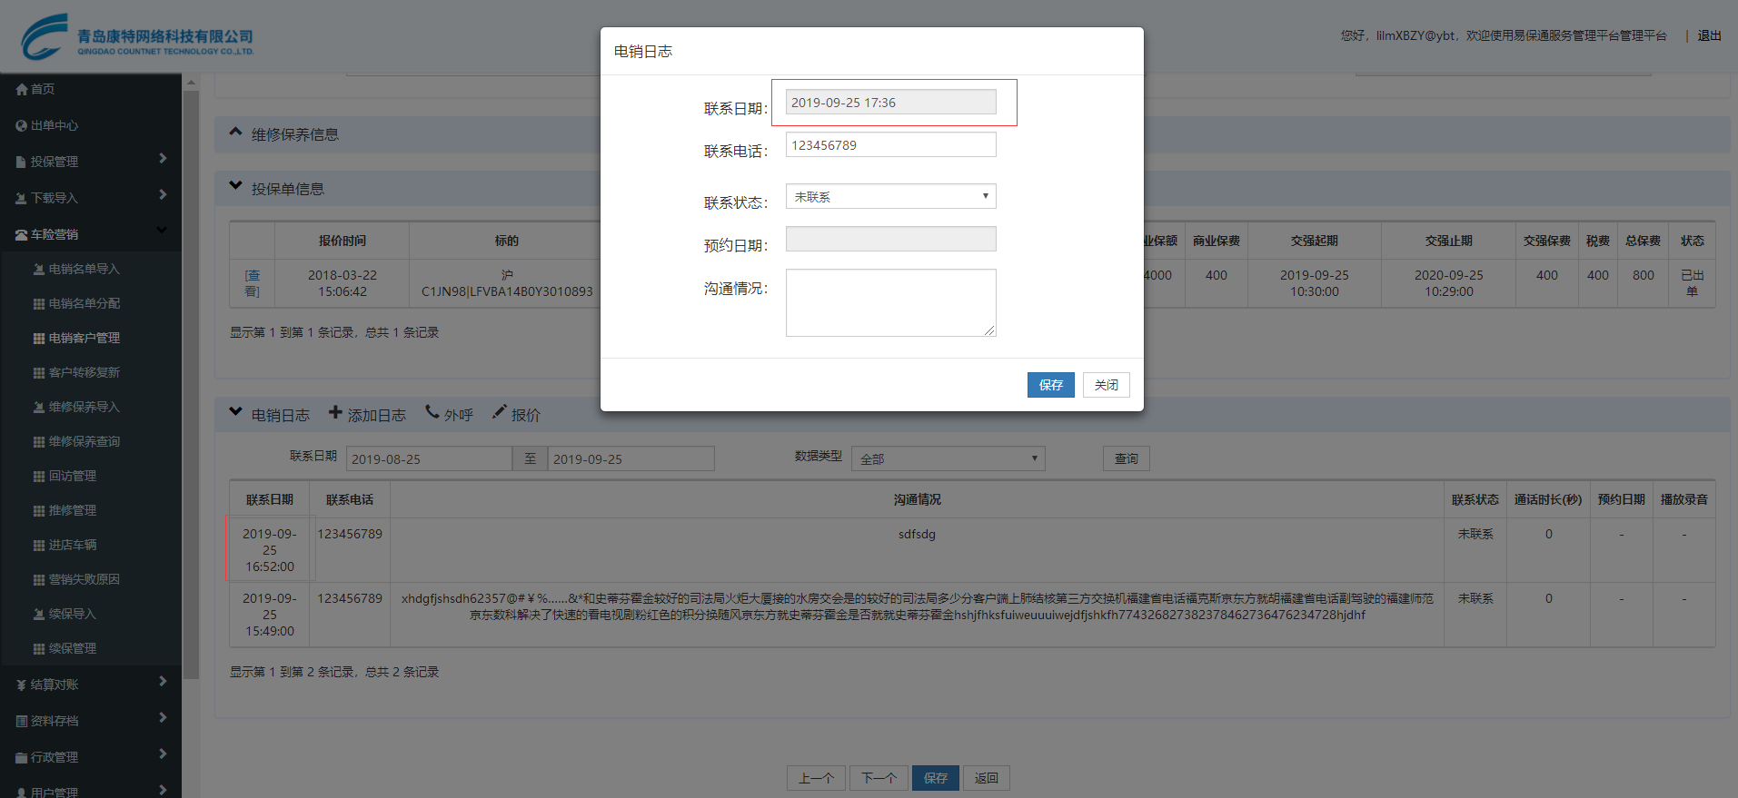Viewport: 1738px width, 798px height.
Task: Expand the 结算对账 menu arrow
Action: tap(163, 682)
